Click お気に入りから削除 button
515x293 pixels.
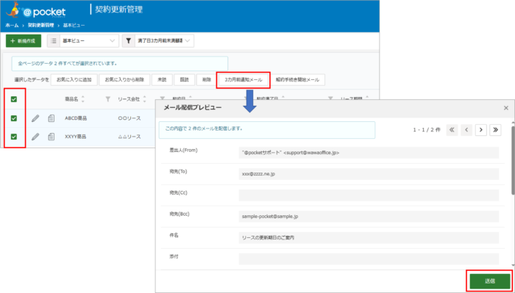pos(124,79)
